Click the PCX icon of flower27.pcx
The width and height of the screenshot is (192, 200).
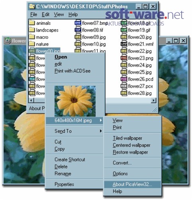pyautogui.click(x=124, y=86)
